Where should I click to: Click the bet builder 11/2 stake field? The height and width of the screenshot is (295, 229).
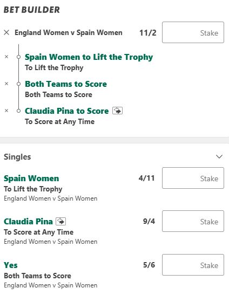(193, 32)
